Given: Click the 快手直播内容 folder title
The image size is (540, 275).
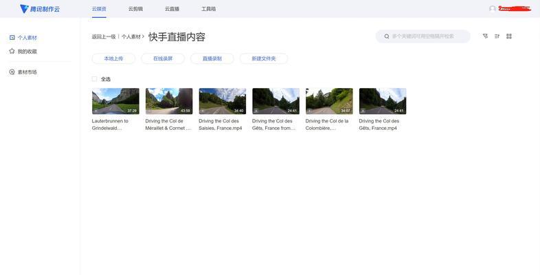Looking at the screenshot, I should click(x=177, y=37).
